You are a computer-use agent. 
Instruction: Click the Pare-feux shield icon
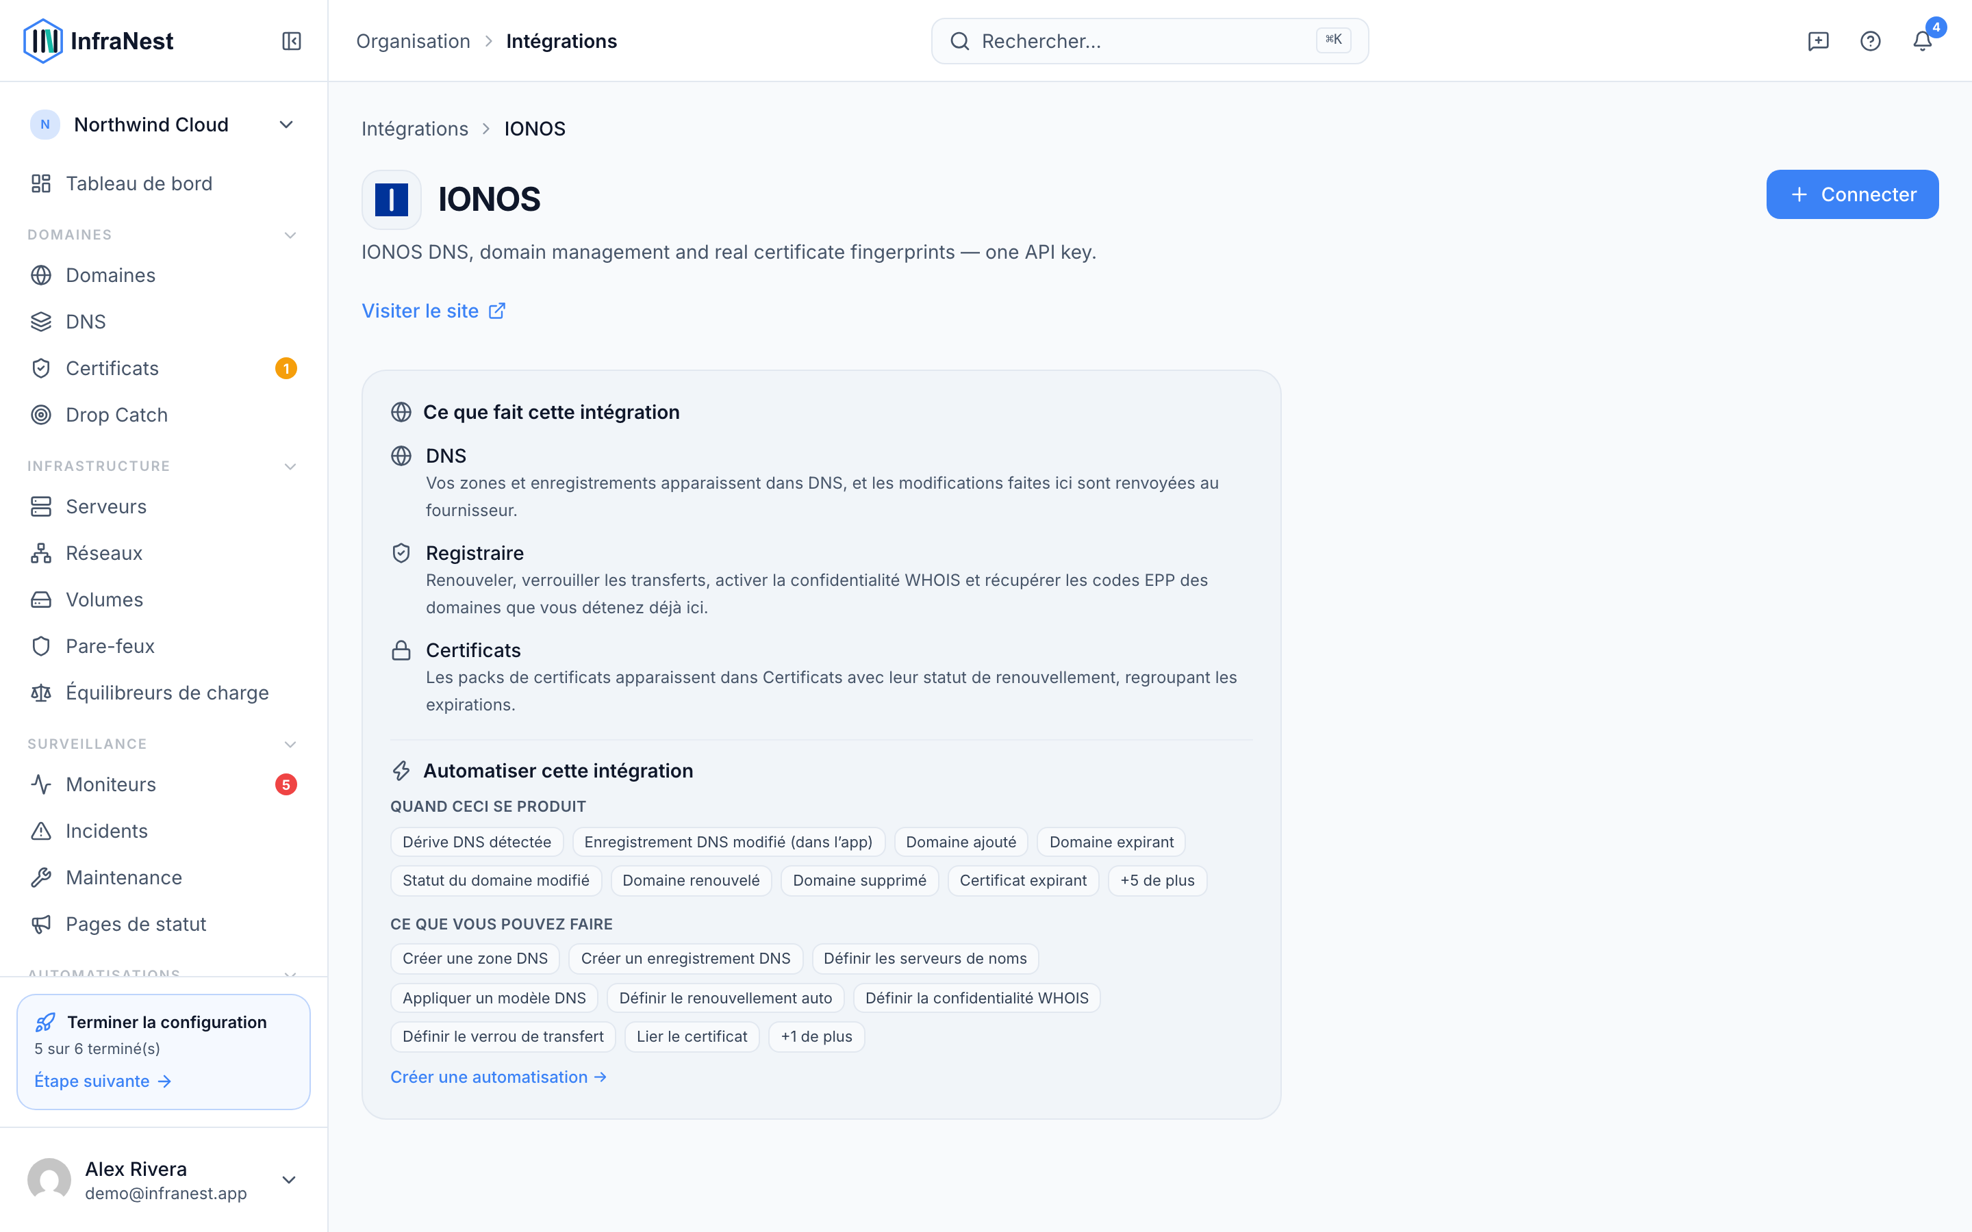(x=41, y=646)
